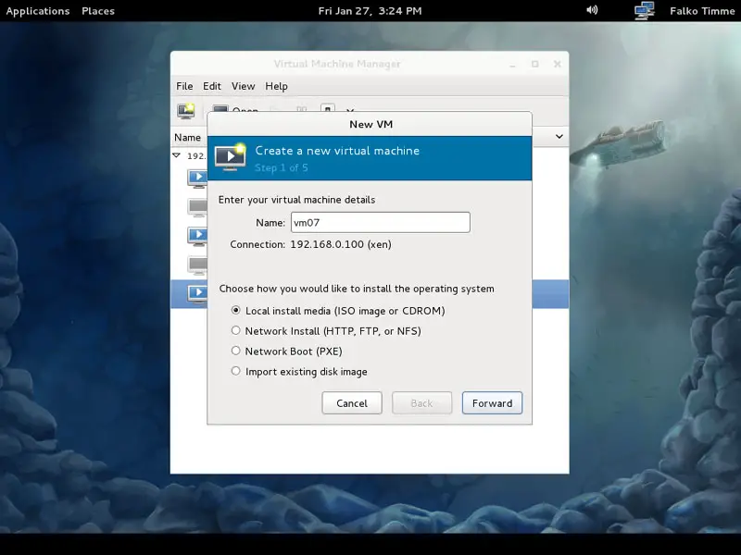Open the View menu
This screenshot has width=741, height=555.
(243, 86)
